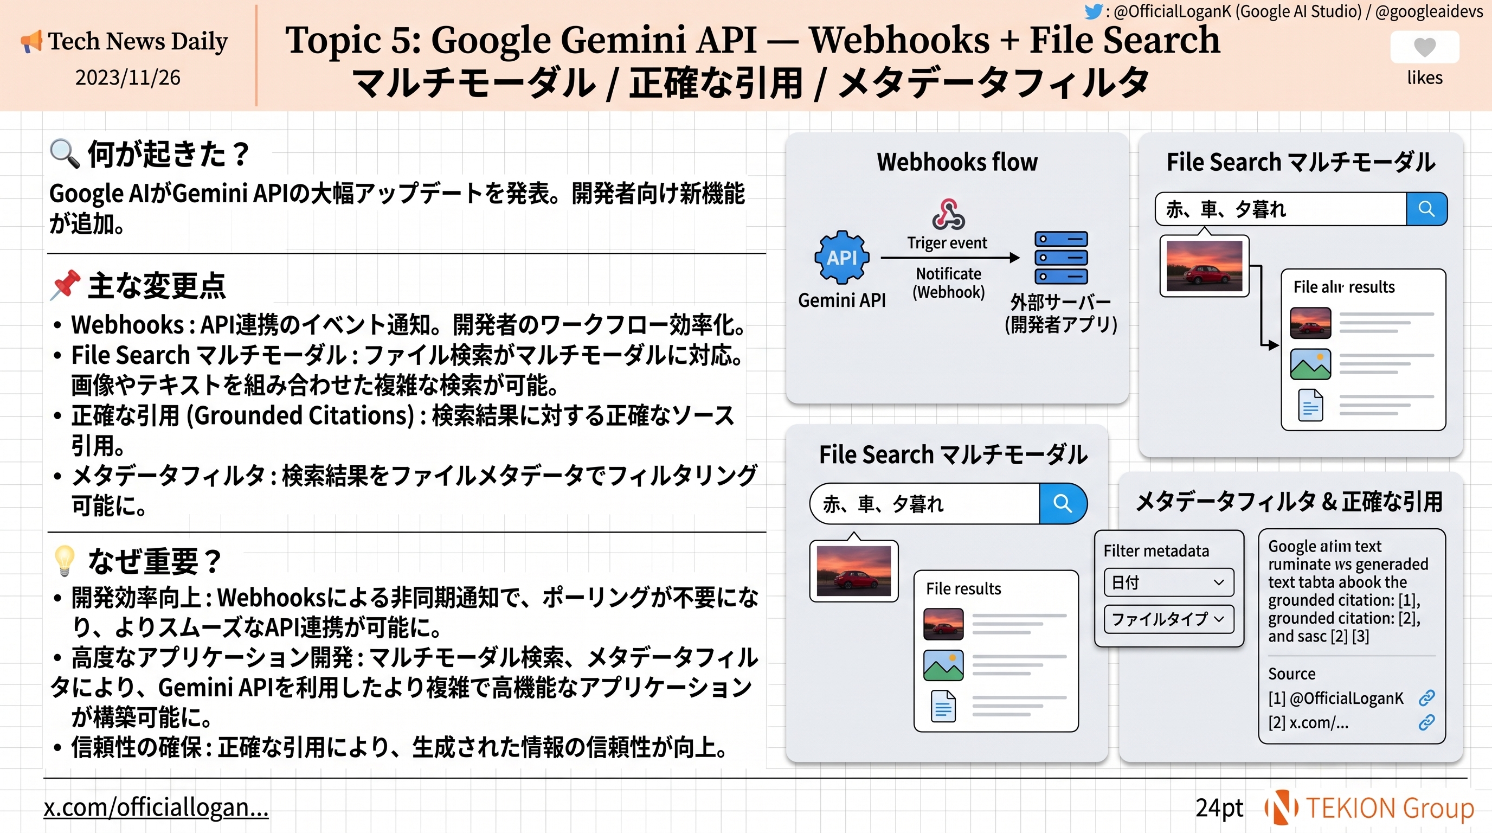Click the メタデータフィルタ & 正確な引用 title
Viewport: 1492px width, 833px height.
pyautogui.click(x=1289, y=502)
